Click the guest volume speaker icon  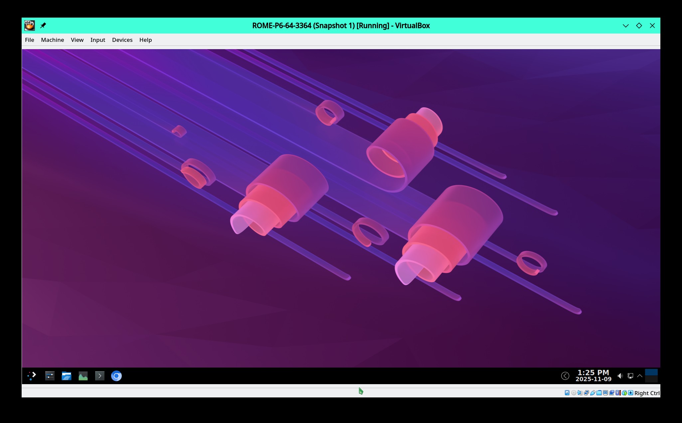620,376
